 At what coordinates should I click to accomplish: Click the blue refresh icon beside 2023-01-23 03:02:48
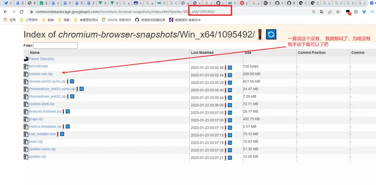point(230,68)
